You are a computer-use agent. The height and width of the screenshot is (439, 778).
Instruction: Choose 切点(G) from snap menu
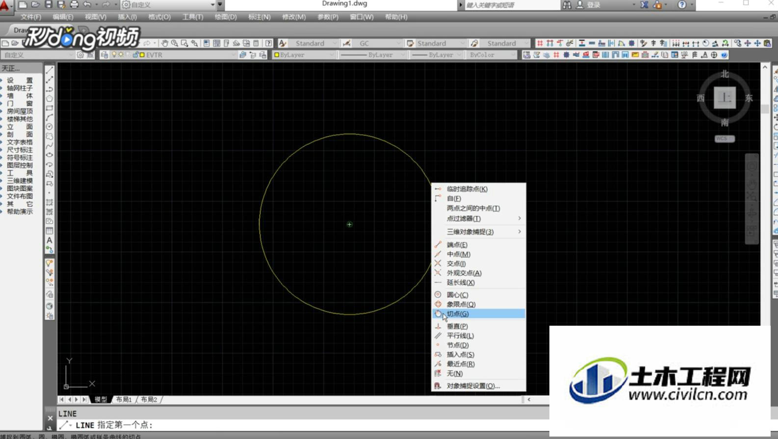coord(478,313)
